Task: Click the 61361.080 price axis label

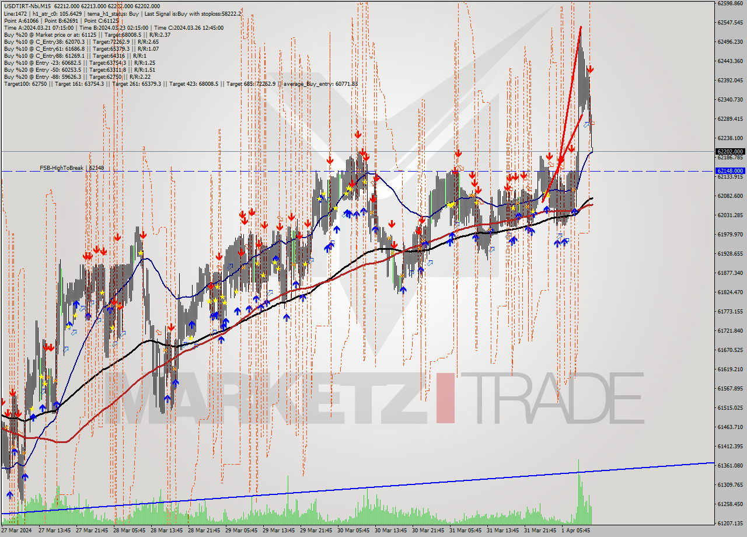Action: (x=729, y=466)
